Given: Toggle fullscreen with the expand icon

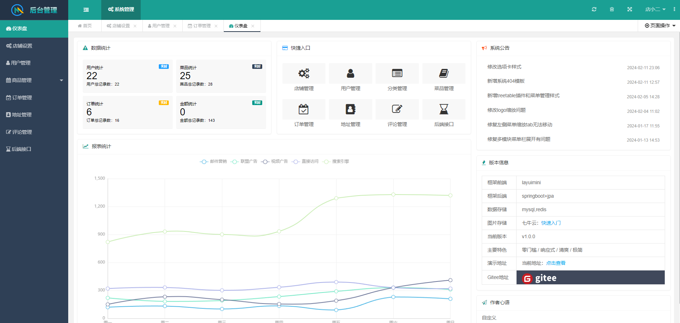Looking at the screenshot, I should [630, 10].
